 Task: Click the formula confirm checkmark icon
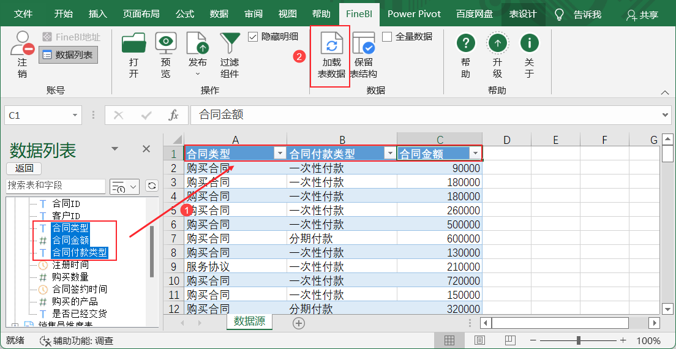coord(146,116)
